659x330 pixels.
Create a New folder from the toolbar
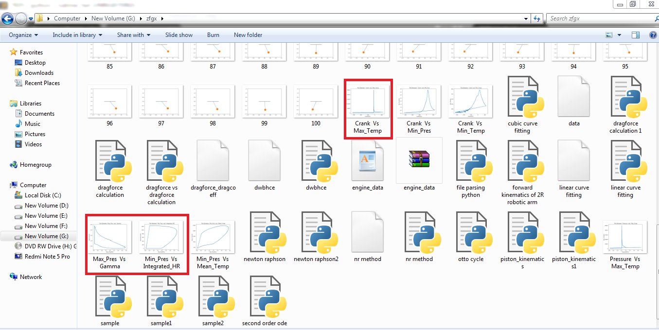click(248, 35)
